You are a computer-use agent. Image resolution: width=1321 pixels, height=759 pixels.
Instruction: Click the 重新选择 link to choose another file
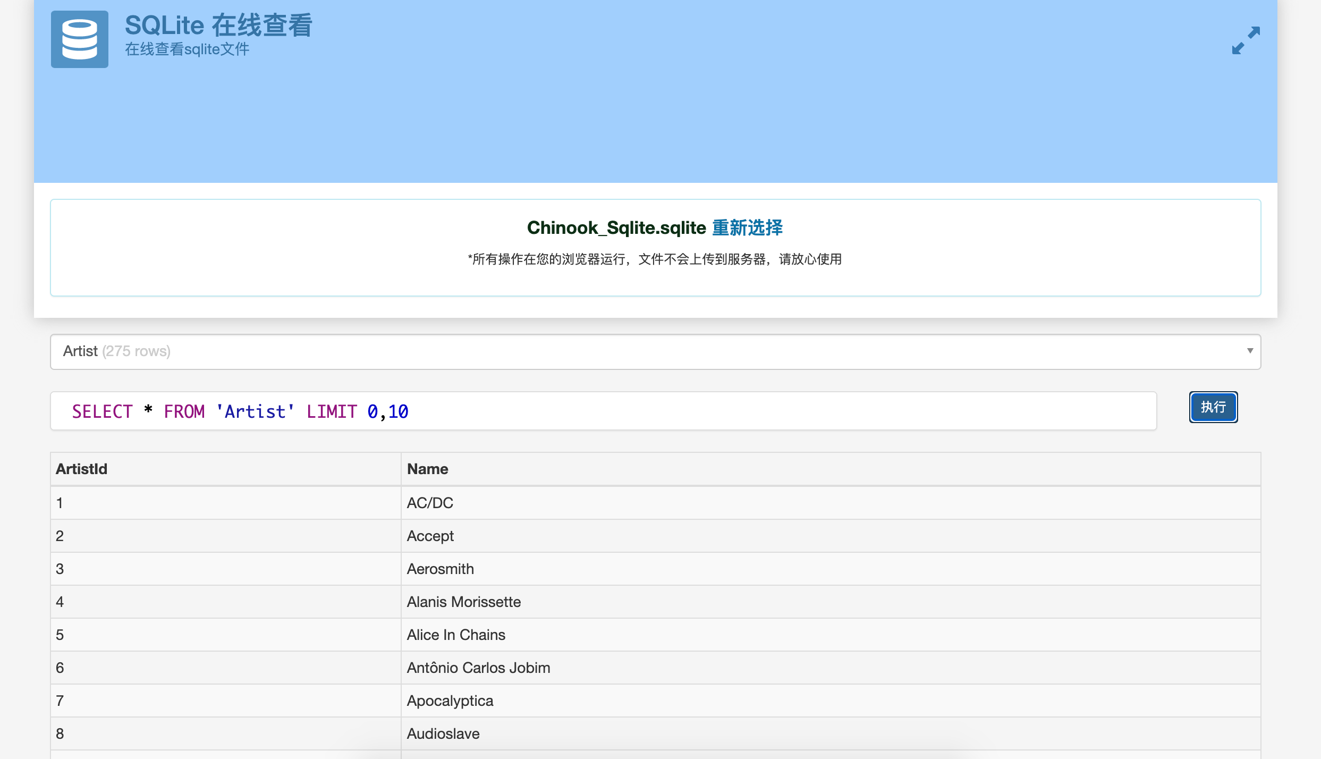747,227
